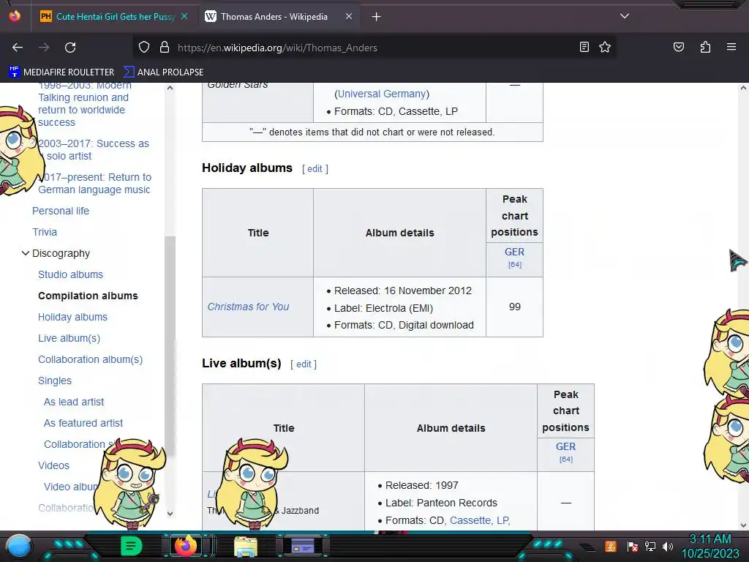Show site security info via padlock icon
Image resolution: width=749 pixels, height=562 pixels.
click(x=165, y=48)
